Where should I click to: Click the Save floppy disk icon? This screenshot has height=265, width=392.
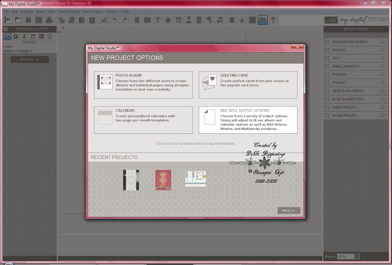tap(28, 20)
